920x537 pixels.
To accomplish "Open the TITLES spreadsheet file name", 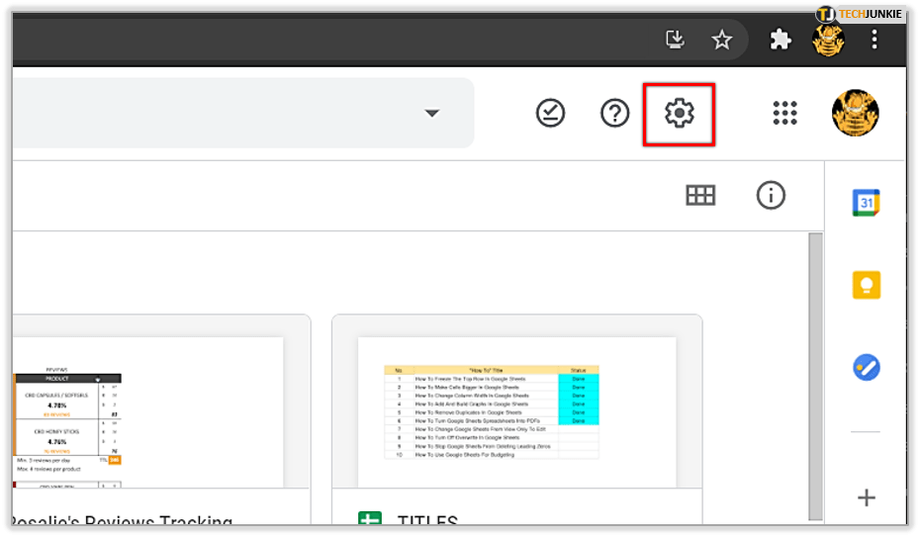I will pos(427,520).
